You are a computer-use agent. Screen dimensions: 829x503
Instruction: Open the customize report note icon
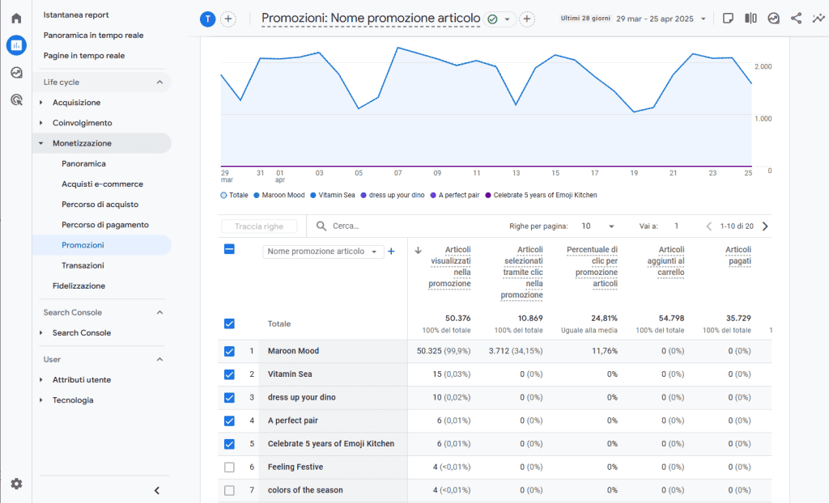[728, 19]
